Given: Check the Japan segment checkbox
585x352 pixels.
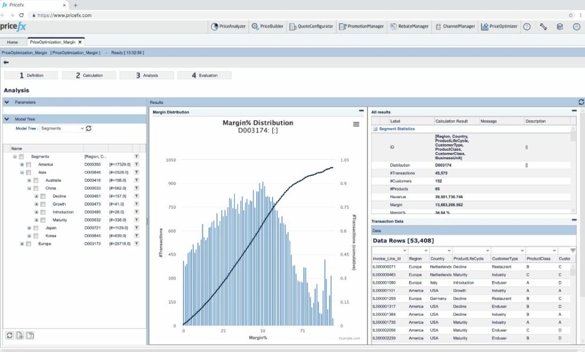Looking at the screenshot, I should coord(36,228).
